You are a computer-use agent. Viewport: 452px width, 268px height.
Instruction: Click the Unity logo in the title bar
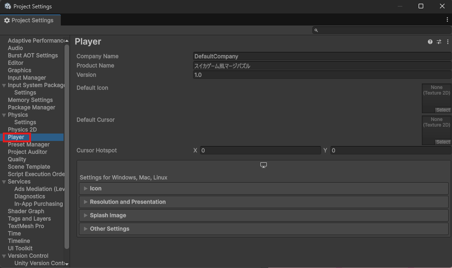(x=8, y=6)
